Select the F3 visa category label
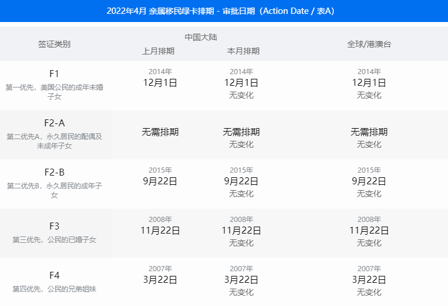448x306 pixels. coord(54,226)
